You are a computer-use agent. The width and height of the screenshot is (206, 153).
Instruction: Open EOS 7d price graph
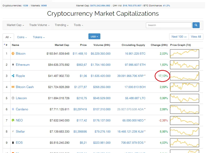coord(185,143)
